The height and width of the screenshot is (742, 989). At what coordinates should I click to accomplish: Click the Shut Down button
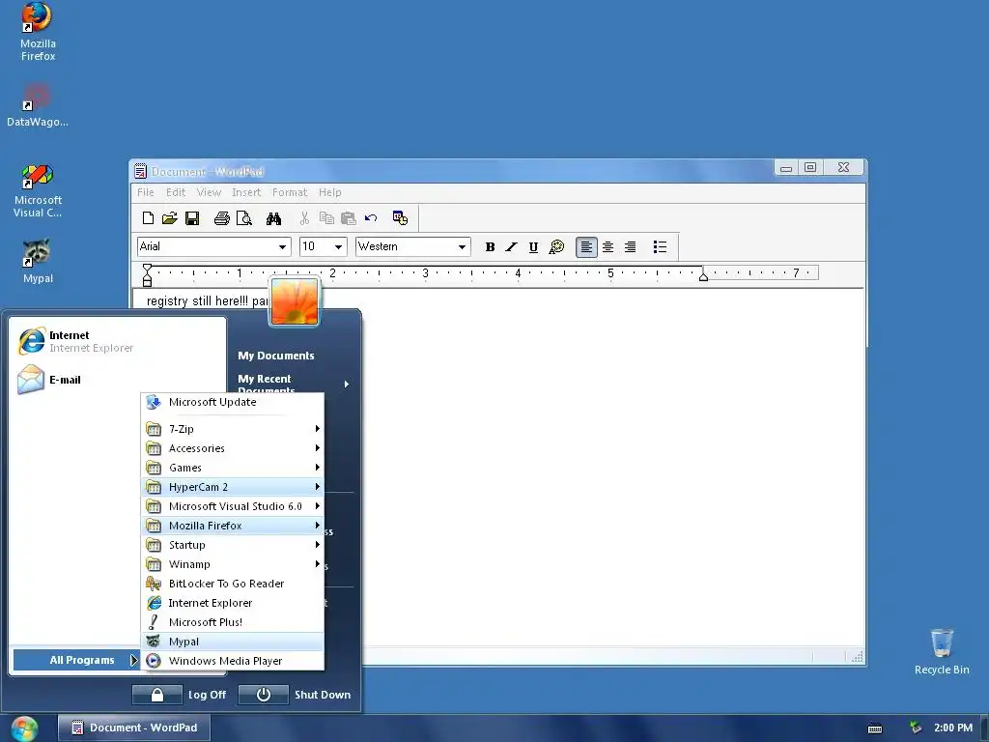(296, 695)
